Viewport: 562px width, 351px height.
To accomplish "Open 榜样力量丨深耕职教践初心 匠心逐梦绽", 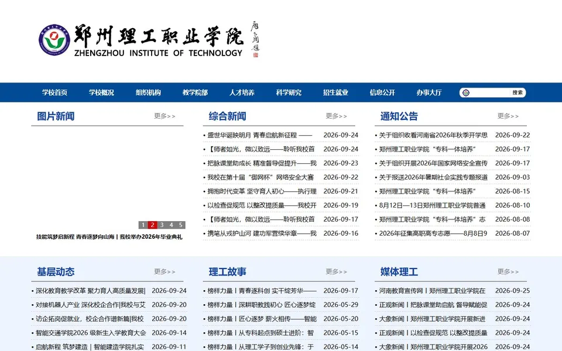I will point(262,305).
